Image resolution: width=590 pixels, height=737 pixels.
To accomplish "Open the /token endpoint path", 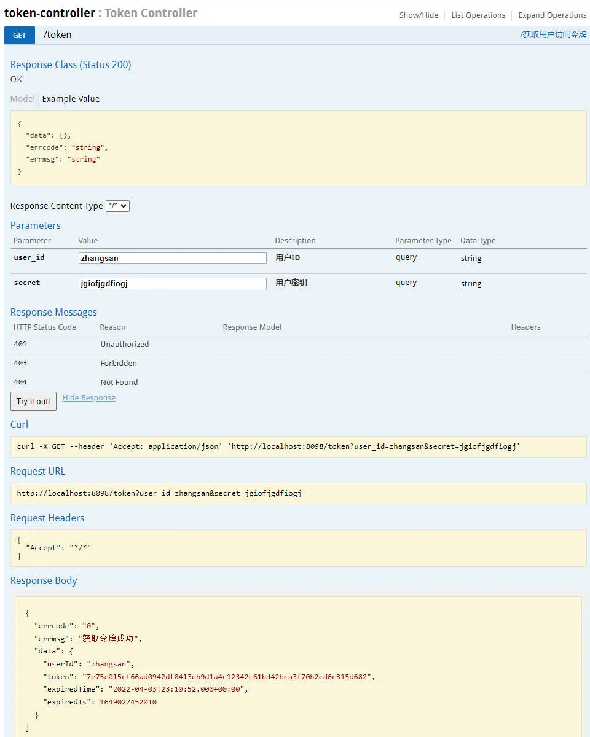I will click(57, 35).
